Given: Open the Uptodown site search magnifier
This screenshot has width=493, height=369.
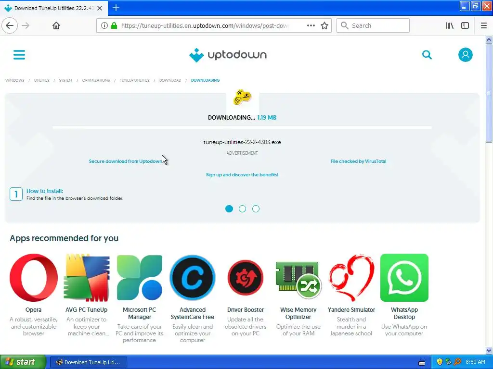Looking at the screenshot, I should click(x=427, y=55).
